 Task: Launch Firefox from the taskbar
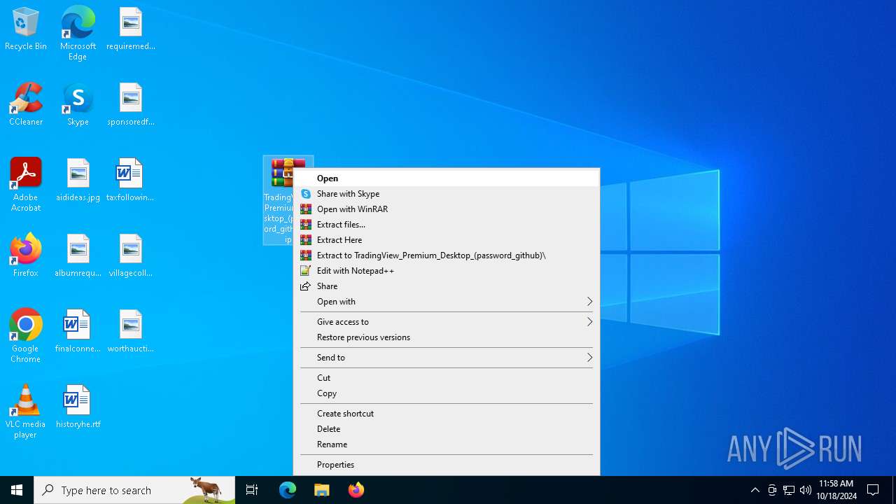356,490
